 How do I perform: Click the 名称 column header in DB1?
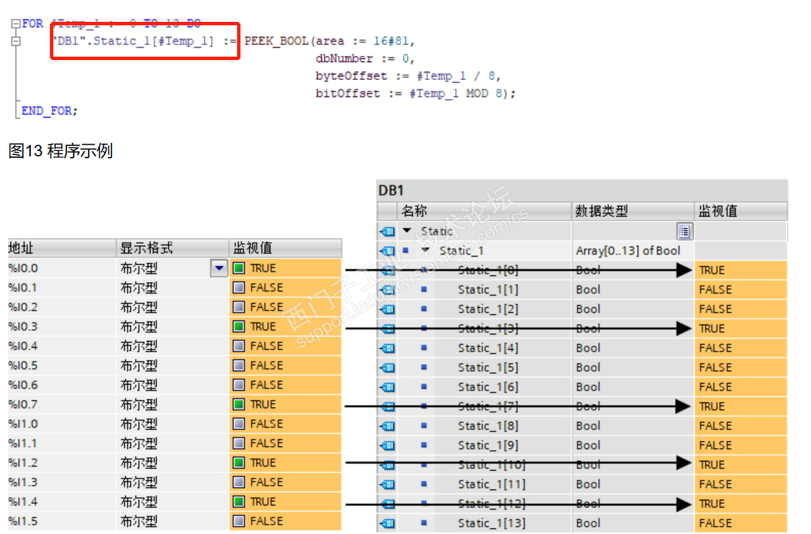pos(484,211)
